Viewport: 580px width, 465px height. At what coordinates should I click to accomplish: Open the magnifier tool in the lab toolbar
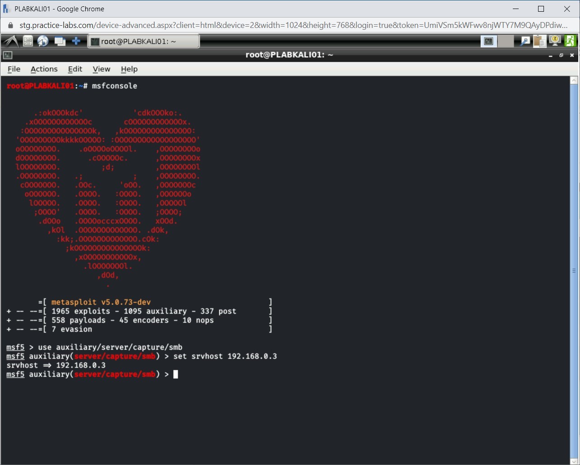pyautogui.click(x=525, y=41)
